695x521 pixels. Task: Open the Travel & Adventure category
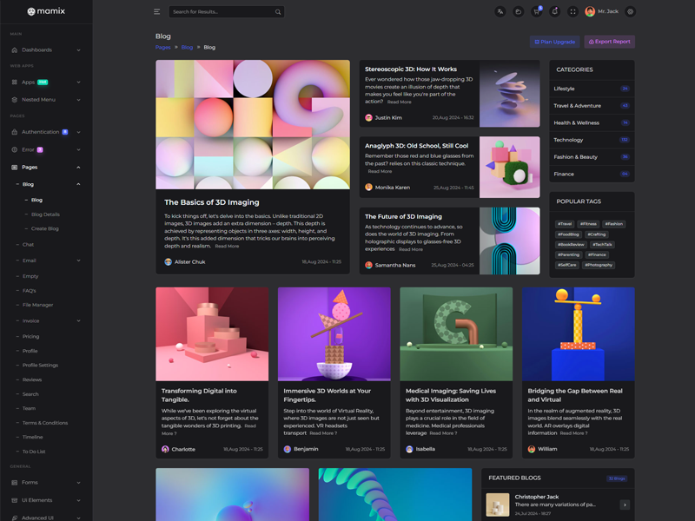pos(577,106)
